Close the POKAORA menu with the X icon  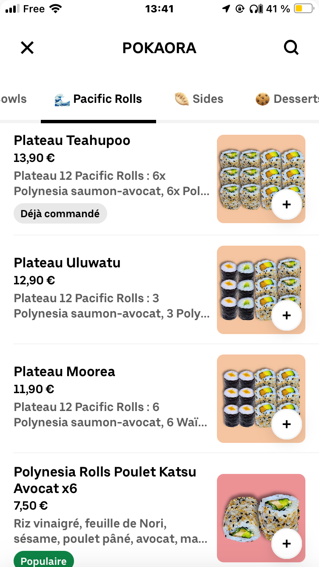click(x=27, y=48)
